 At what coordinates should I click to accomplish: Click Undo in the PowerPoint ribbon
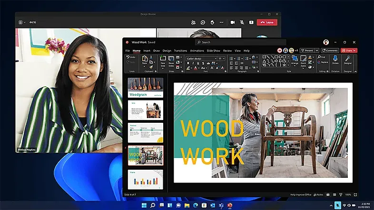click(x=131, y=57)
